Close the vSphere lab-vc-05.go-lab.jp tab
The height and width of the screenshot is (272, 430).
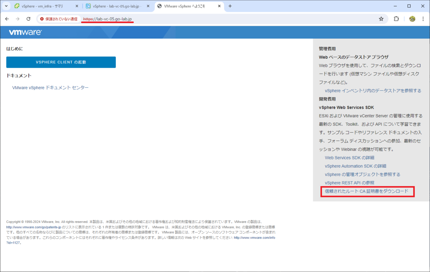pos(148,6)
